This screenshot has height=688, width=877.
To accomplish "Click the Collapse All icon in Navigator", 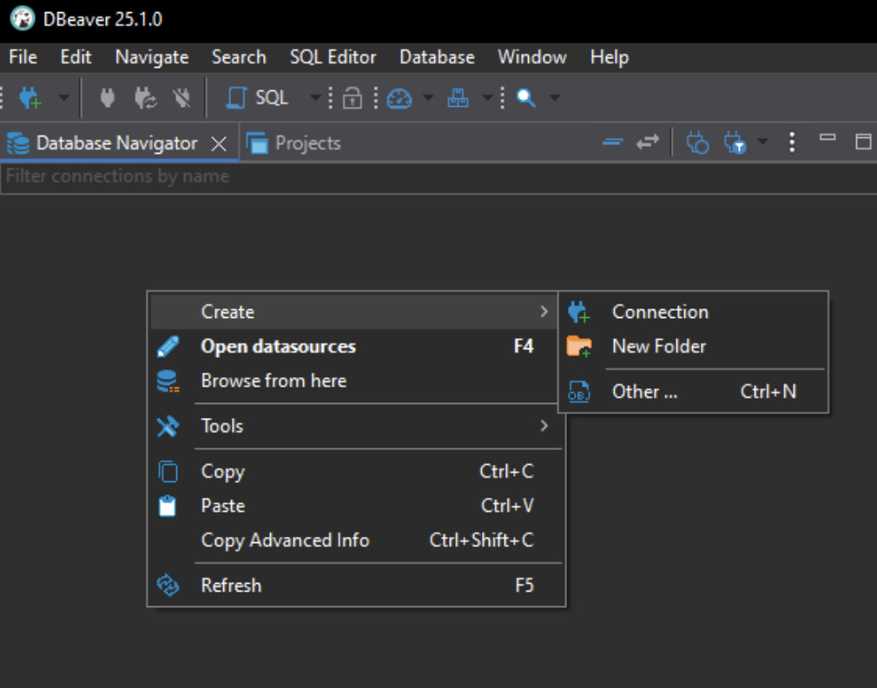I will pyautogui.click(x=612, y=142).
